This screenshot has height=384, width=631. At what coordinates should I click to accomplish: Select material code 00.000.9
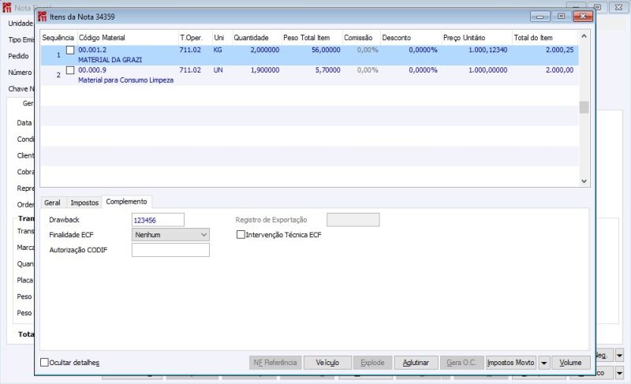pos(92,70)
